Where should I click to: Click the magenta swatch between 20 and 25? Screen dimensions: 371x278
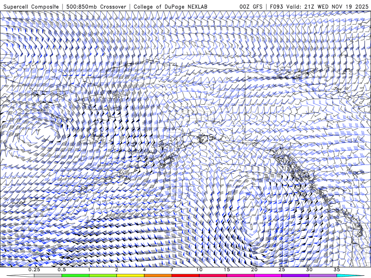click(268, 276)
